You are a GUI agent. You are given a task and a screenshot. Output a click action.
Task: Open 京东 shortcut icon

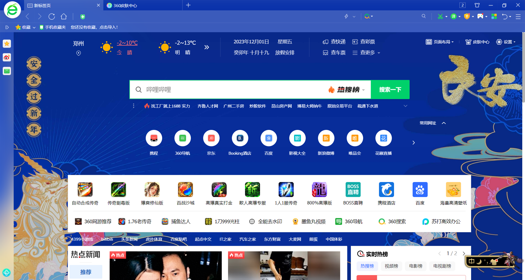tap(211, 138)
